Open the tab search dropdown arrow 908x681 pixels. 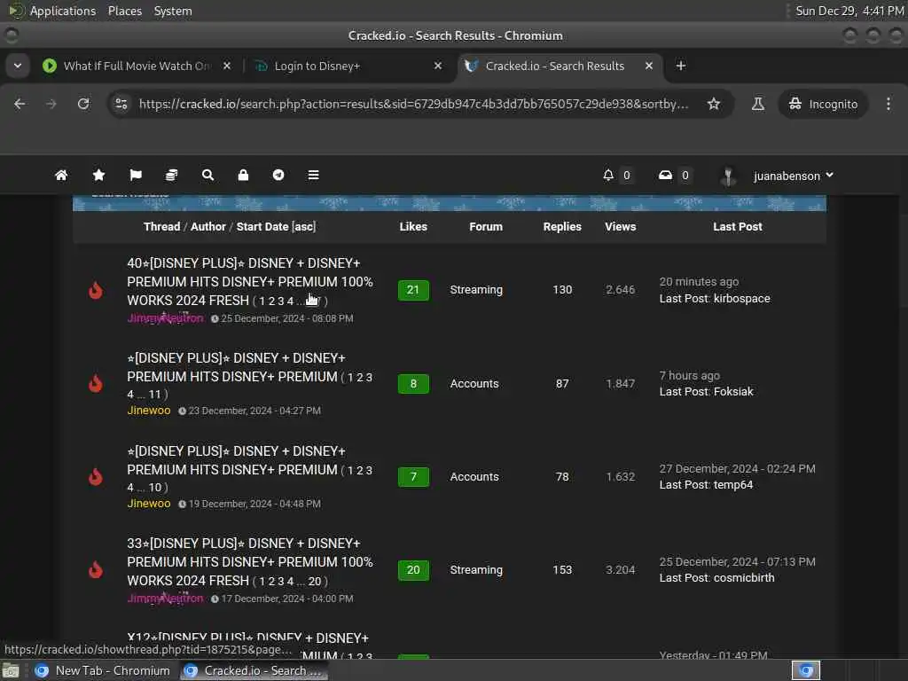click(x=18, y=66)
